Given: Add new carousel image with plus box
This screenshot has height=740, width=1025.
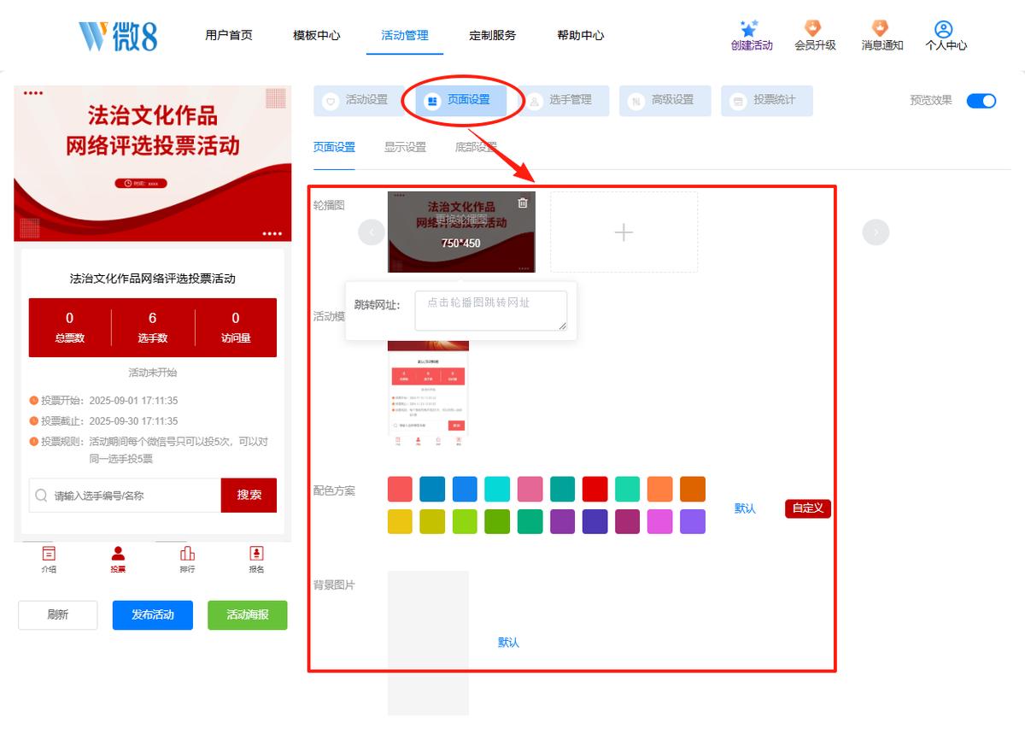Looking at the screenshot, I should [x=624, y=232].
